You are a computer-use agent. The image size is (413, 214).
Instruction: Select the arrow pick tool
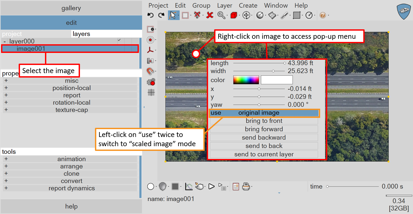tap(173, 15)
